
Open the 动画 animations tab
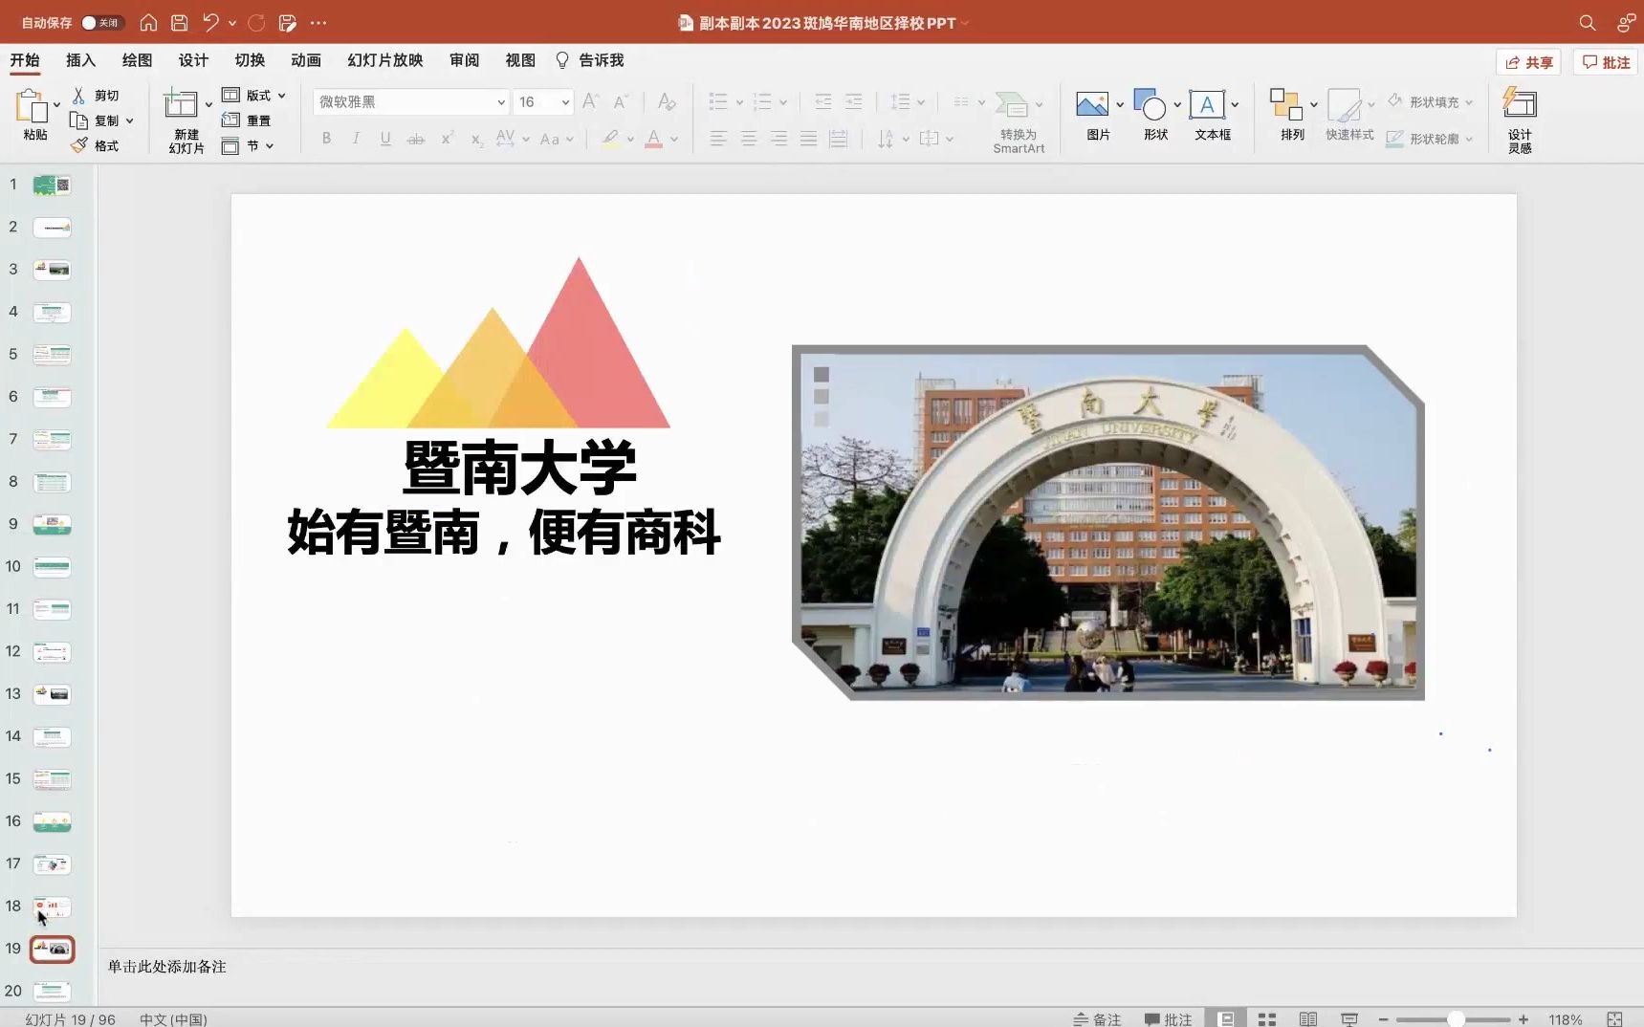pos(306,60)
